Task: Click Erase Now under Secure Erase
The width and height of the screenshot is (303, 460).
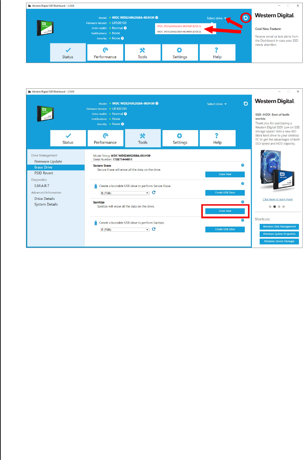Action: coord(225,174)
